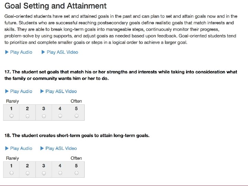Click Play ASL Video triangle for question 17

point(42,91)
